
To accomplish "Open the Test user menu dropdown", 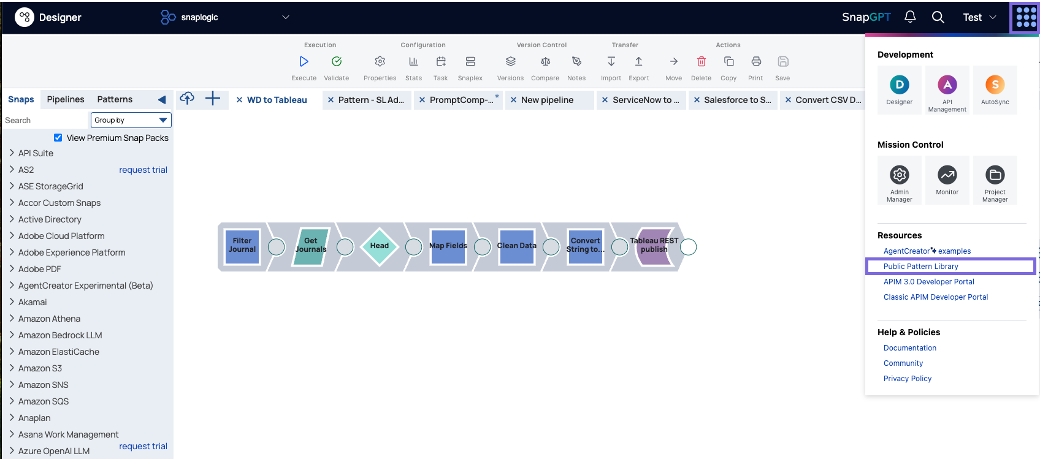I will click(979, 17).
